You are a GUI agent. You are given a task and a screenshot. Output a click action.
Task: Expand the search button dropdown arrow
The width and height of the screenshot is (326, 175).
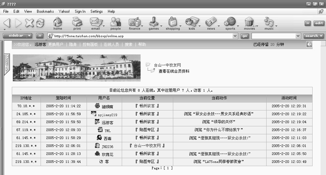[x=321, y=36]
